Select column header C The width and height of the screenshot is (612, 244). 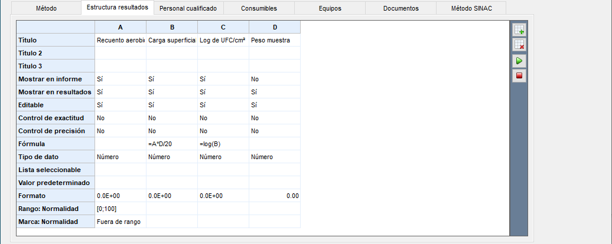(x=223, y=27)
